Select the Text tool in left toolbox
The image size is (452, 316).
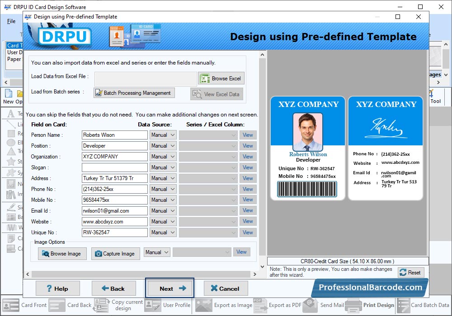(x=11, y=114)
